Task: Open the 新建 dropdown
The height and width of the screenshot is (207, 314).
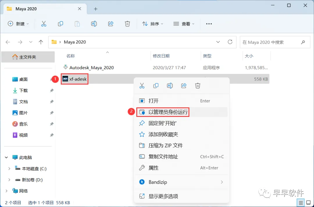Action: [18, 24]
